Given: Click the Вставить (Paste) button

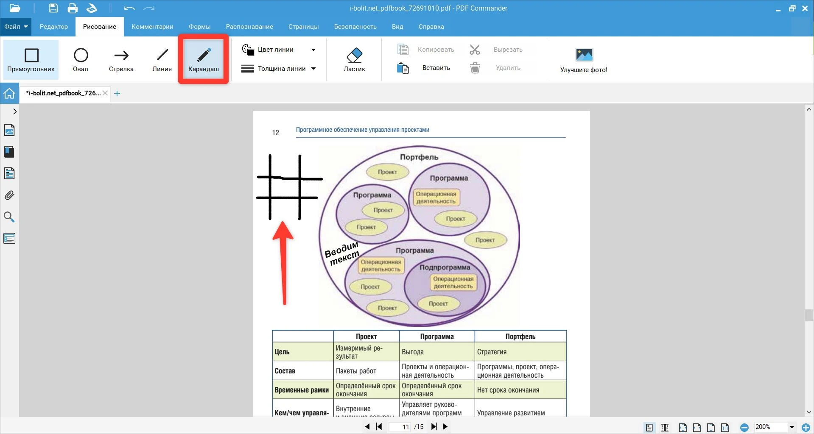Looking at the screenshot, I should pyautogui.click(x=424, y=68).
